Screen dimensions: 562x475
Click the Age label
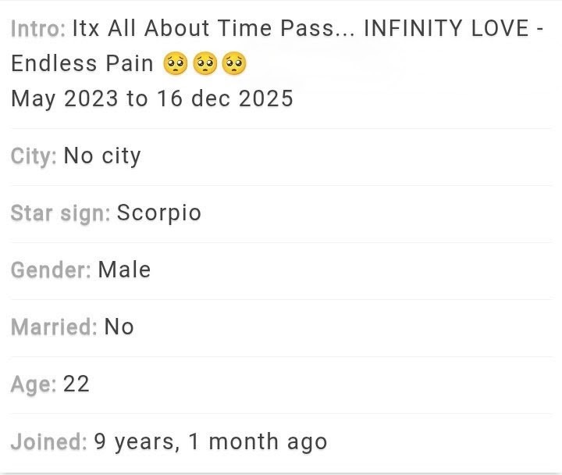click(x=34, y=384)
